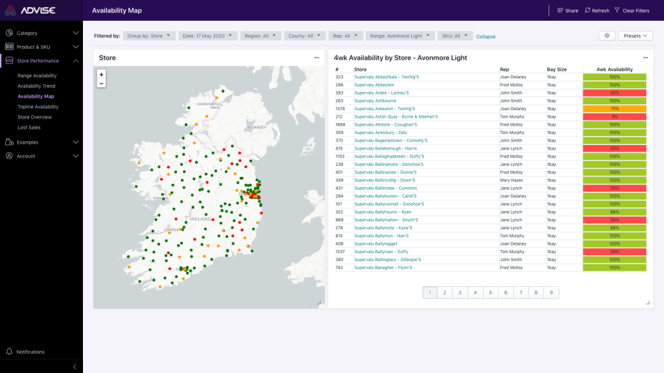Go to page 9 of table
This screenshot has width=664, height=373.
click(551, 293)
